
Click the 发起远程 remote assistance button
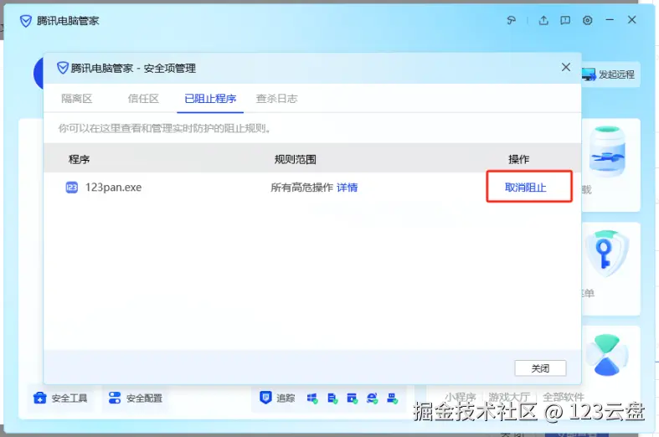[x=609, y=75]
